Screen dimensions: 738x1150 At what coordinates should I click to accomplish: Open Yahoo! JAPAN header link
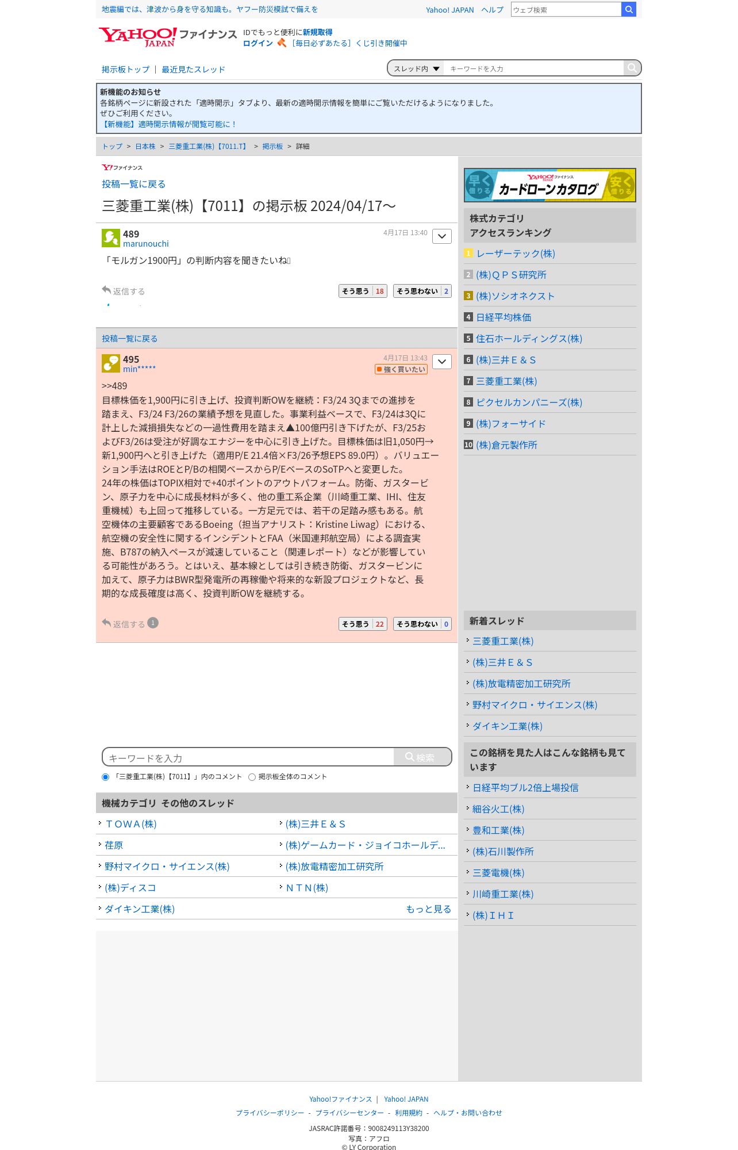[x=450, y=10]
